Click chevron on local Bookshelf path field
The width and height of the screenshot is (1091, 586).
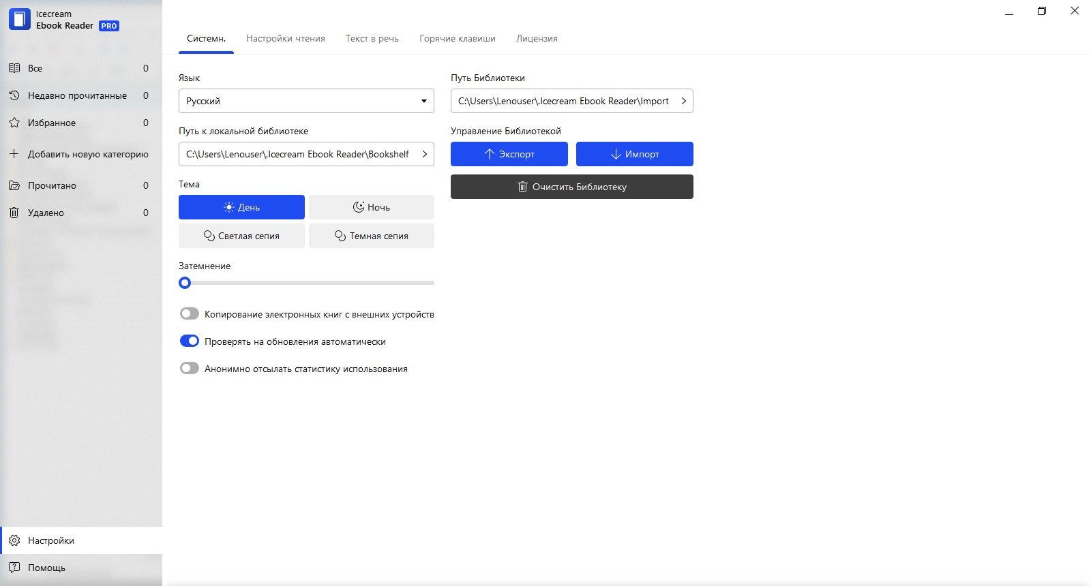tap(424, 154)
